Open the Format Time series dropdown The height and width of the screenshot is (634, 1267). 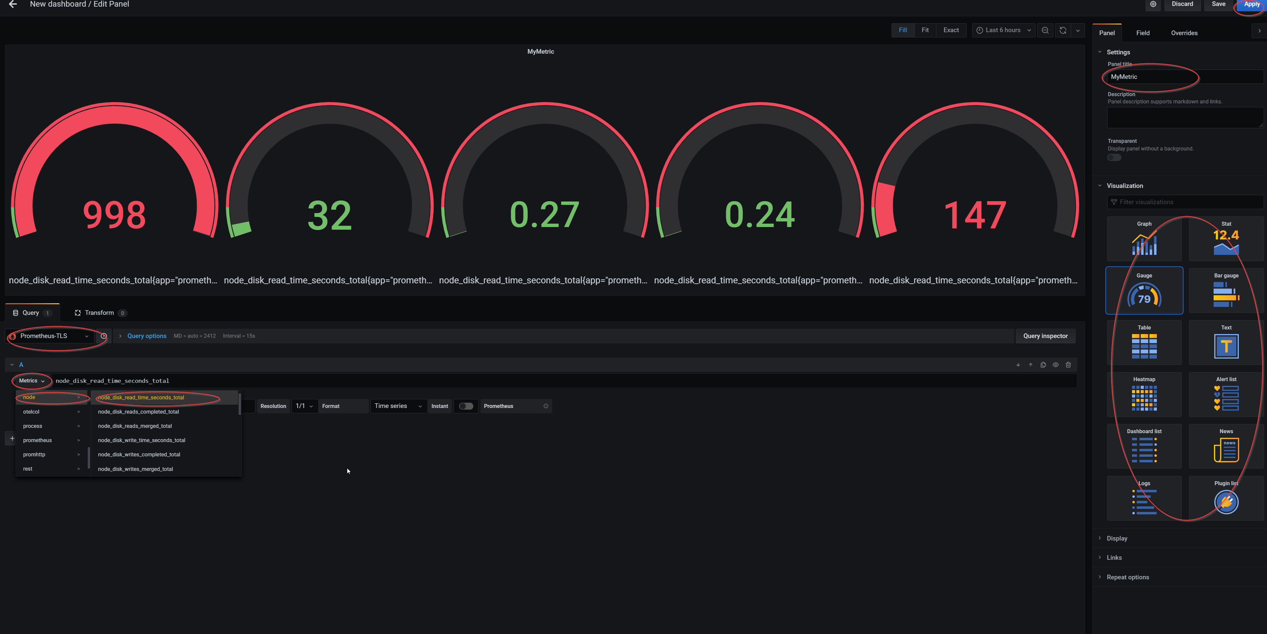pos(398,406)
